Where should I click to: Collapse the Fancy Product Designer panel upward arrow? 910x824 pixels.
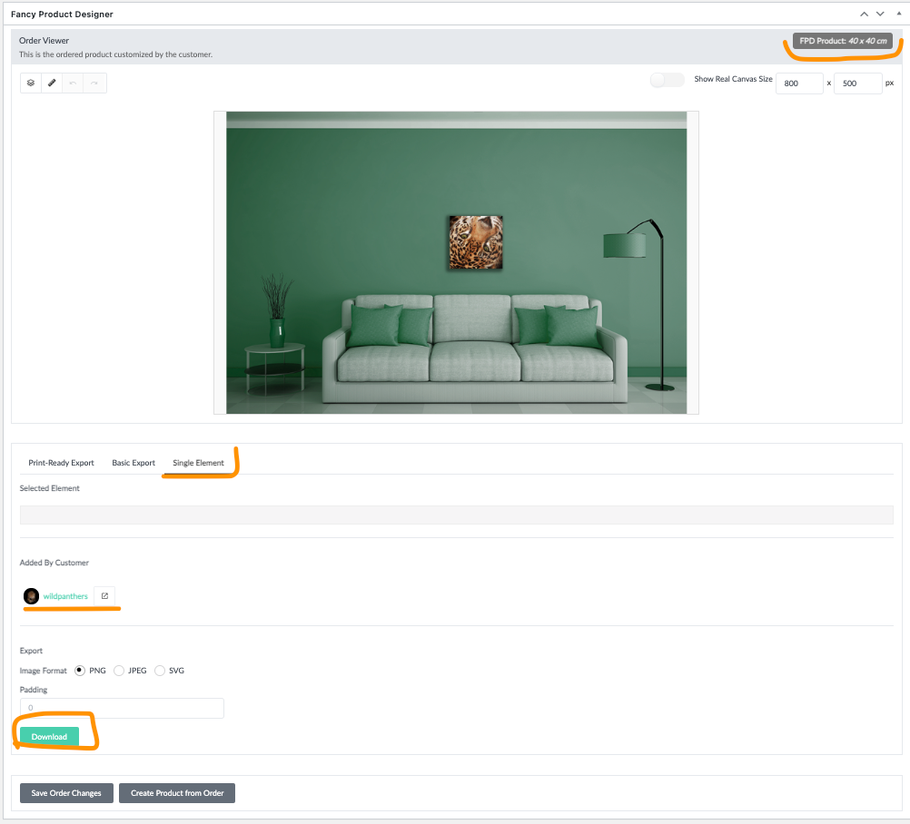tap(864, 14)
